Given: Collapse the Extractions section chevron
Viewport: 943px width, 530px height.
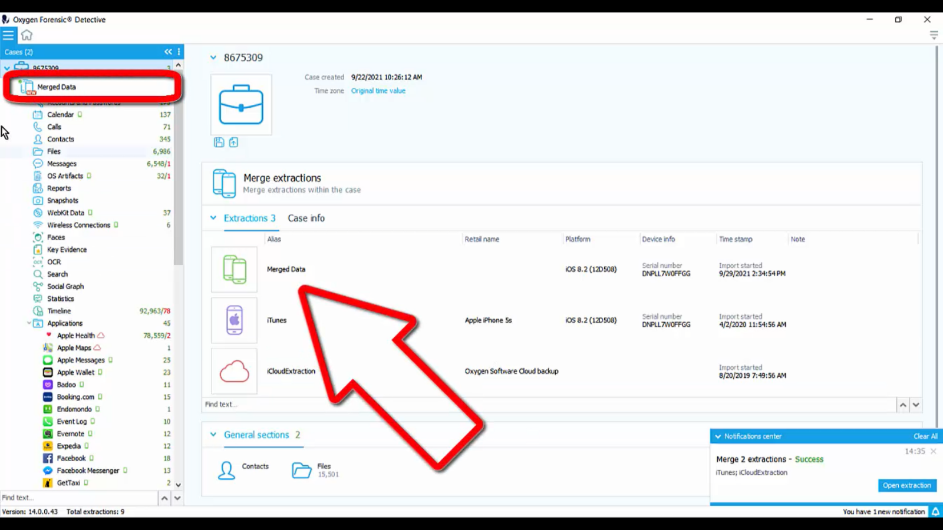Looking at the screenshot, I should 213,218.
